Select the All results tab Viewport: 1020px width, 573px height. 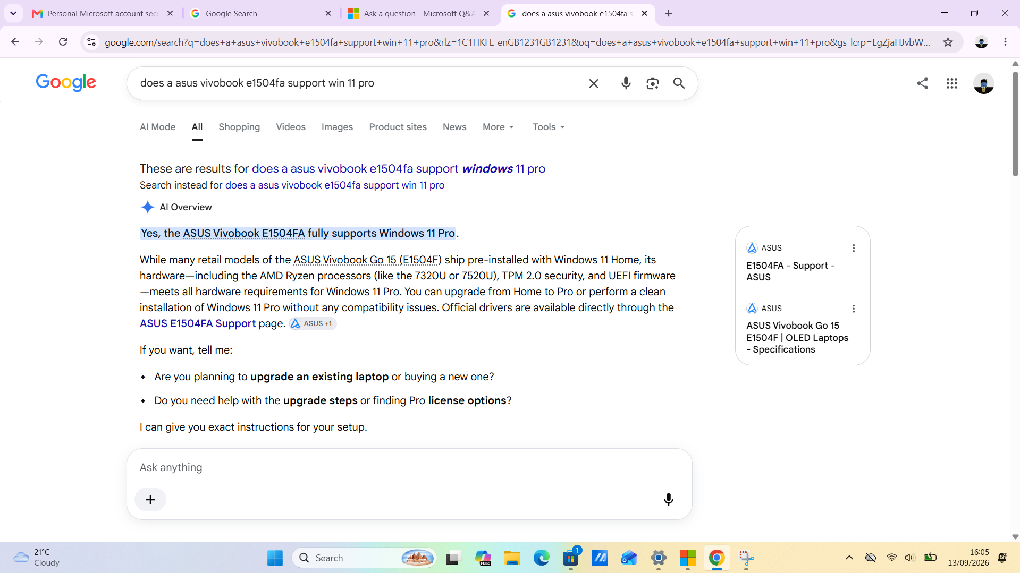[x=197, y=127]
